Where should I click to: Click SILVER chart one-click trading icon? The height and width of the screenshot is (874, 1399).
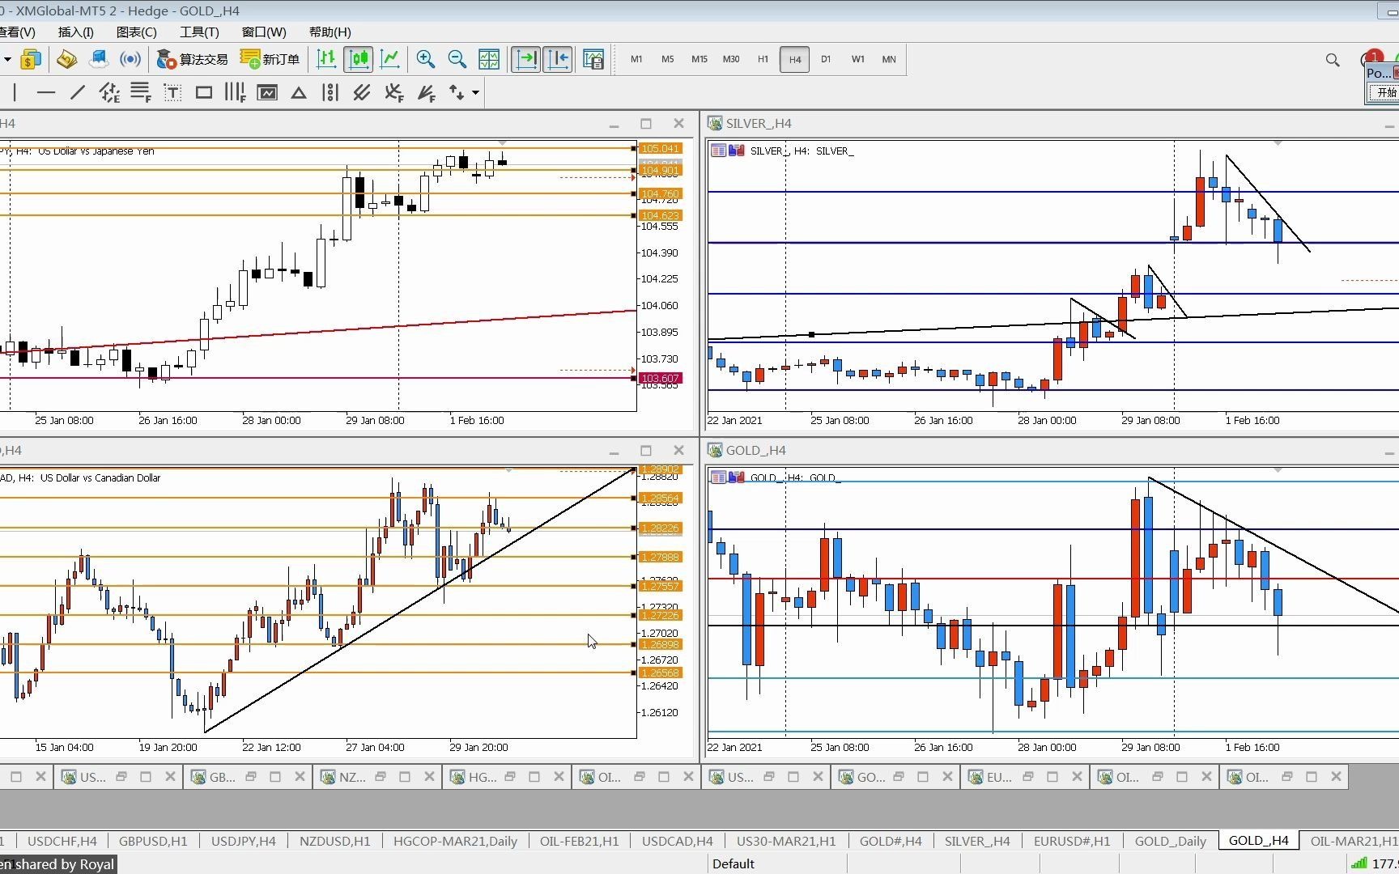click(737, 151)
